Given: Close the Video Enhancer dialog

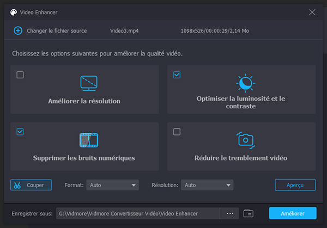Looking at the screenshot, I should click(312, 13).
